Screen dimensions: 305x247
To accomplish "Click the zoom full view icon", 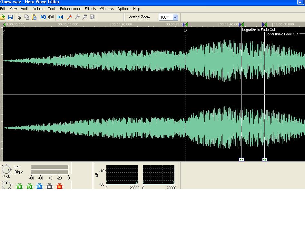I will (x=92, y=17).
